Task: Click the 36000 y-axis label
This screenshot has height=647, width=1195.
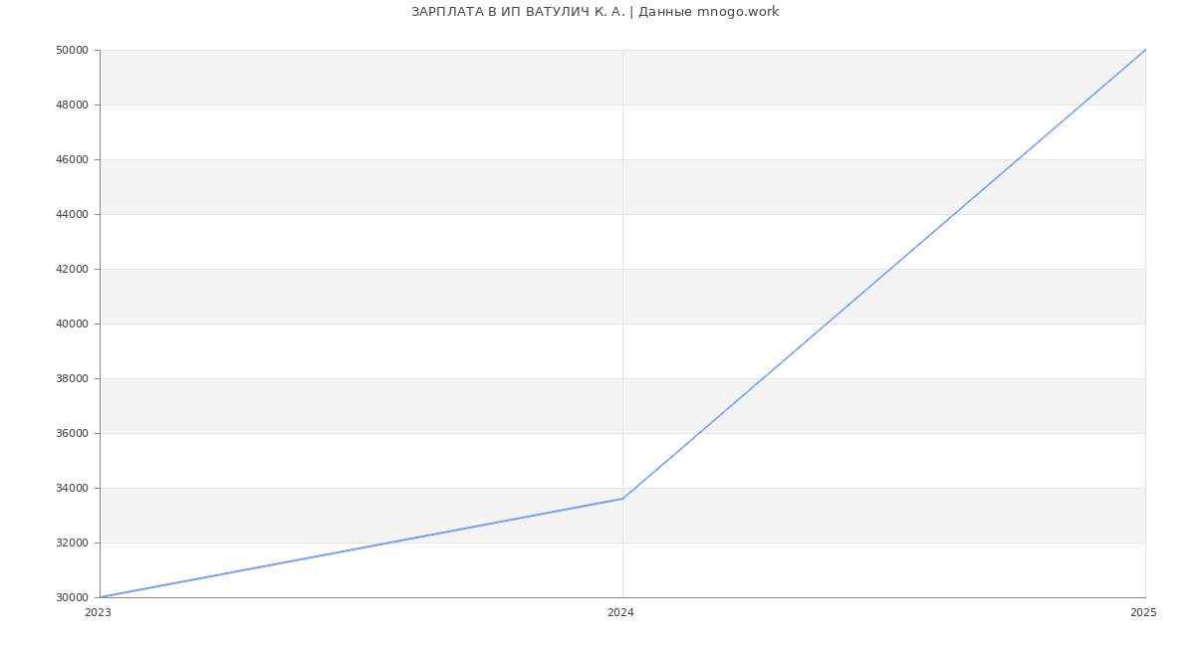Action: 72,433
